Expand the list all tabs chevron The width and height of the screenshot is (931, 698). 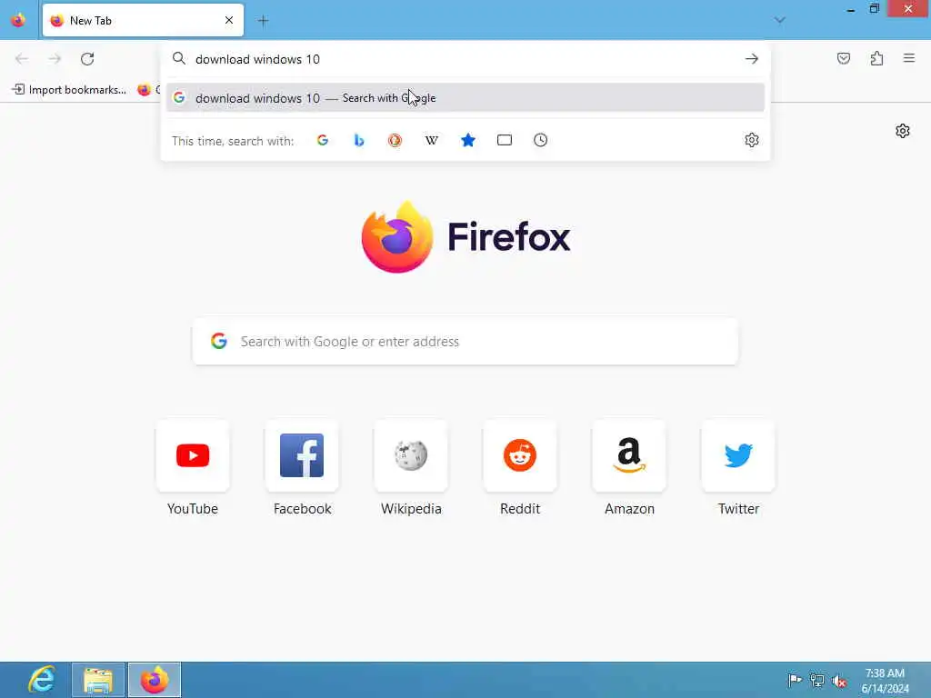click(779, 20)
